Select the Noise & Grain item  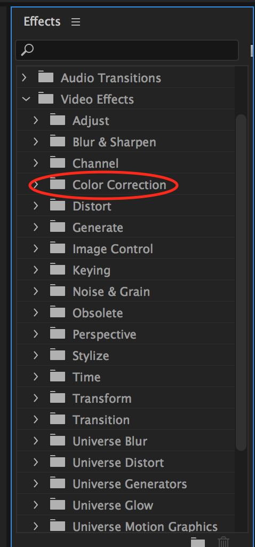(x=111, y=292)
